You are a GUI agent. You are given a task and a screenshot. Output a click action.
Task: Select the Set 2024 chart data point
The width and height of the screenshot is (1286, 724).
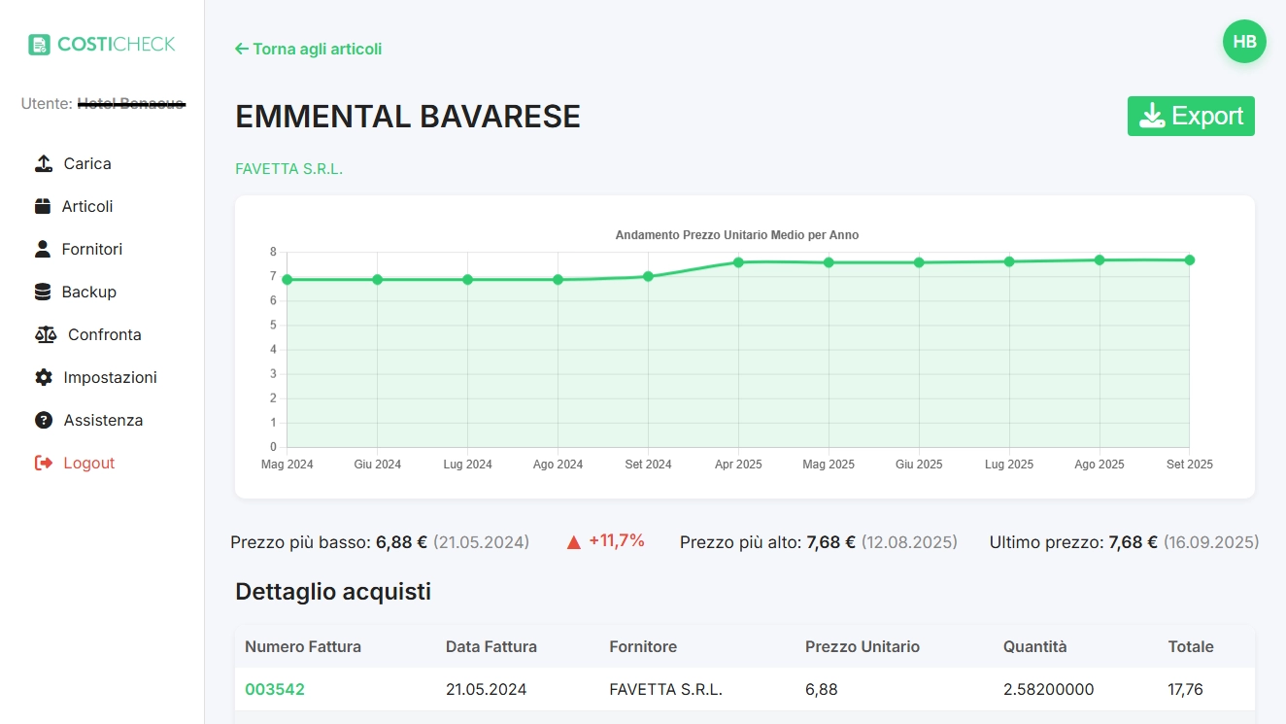click(x=648, y=277)
